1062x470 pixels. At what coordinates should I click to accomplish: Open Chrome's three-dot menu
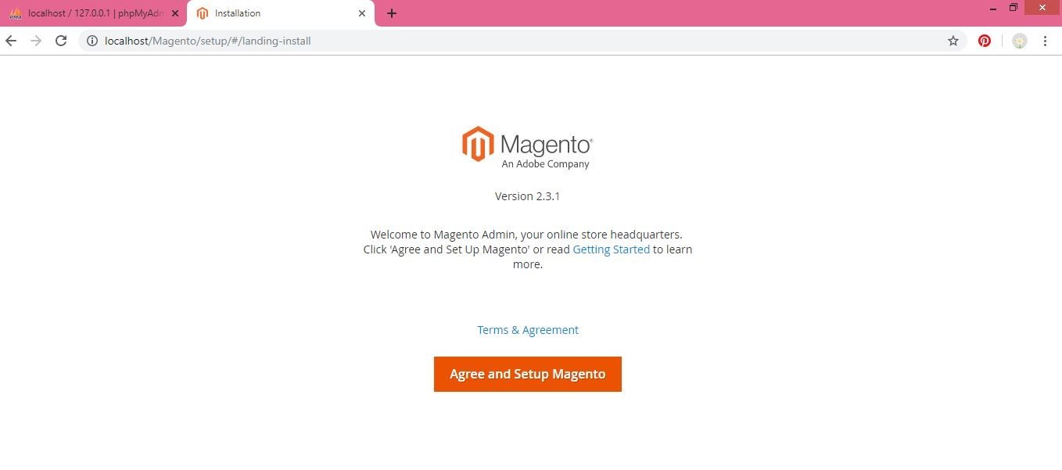point(1045,41)
